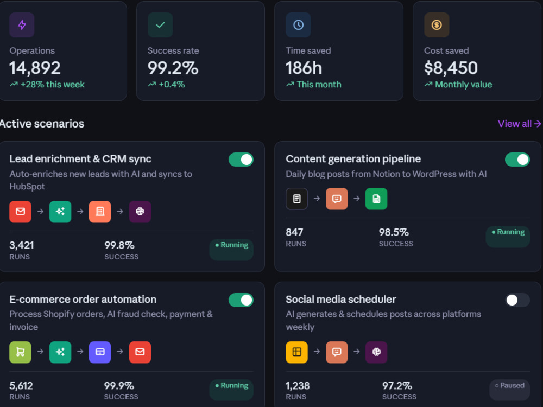Image resolution: width=543 pixels, height=407 pixels.
Task: Select orange chat icon in Content generation pipeline
Action: tap(337, 199)
